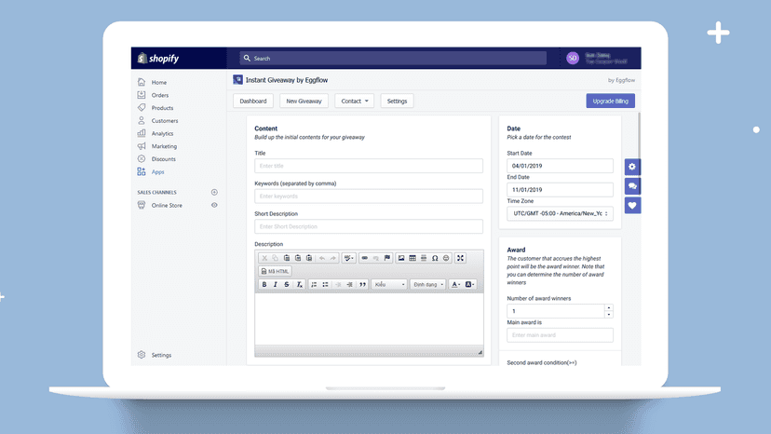
Task: Open Settings at bottom of sidebar
Action: pyautogui.click(x=161, y=355)
